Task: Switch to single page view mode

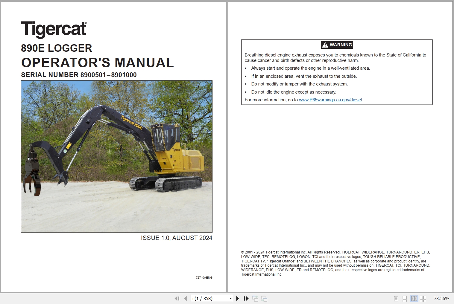Action: (x=396, y=298)
